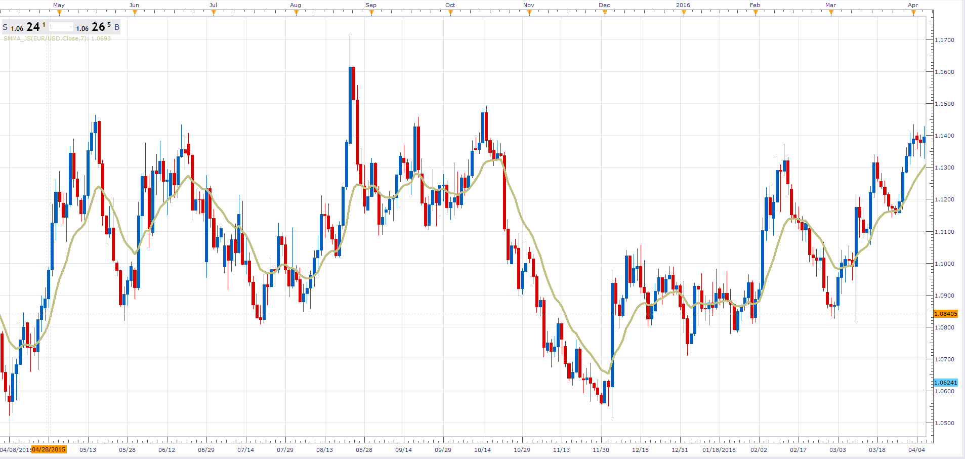Click the 05/13 date label
Image resolution: width=965 pixels, height=459 pixels.
(x=88, y=450)
